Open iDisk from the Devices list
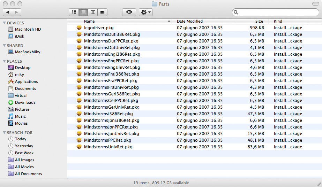This screenshot has height=187, width=322. point(20,36)
